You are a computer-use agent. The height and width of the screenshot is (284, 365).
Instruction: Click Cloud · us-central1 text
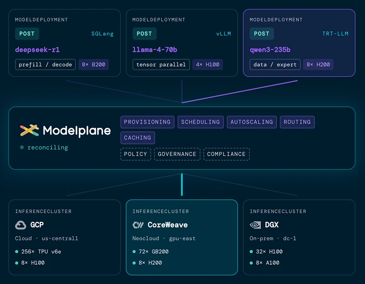47,238
